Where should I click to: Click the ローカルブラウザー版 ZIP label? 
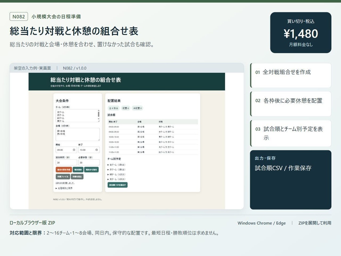pos(32,223)
